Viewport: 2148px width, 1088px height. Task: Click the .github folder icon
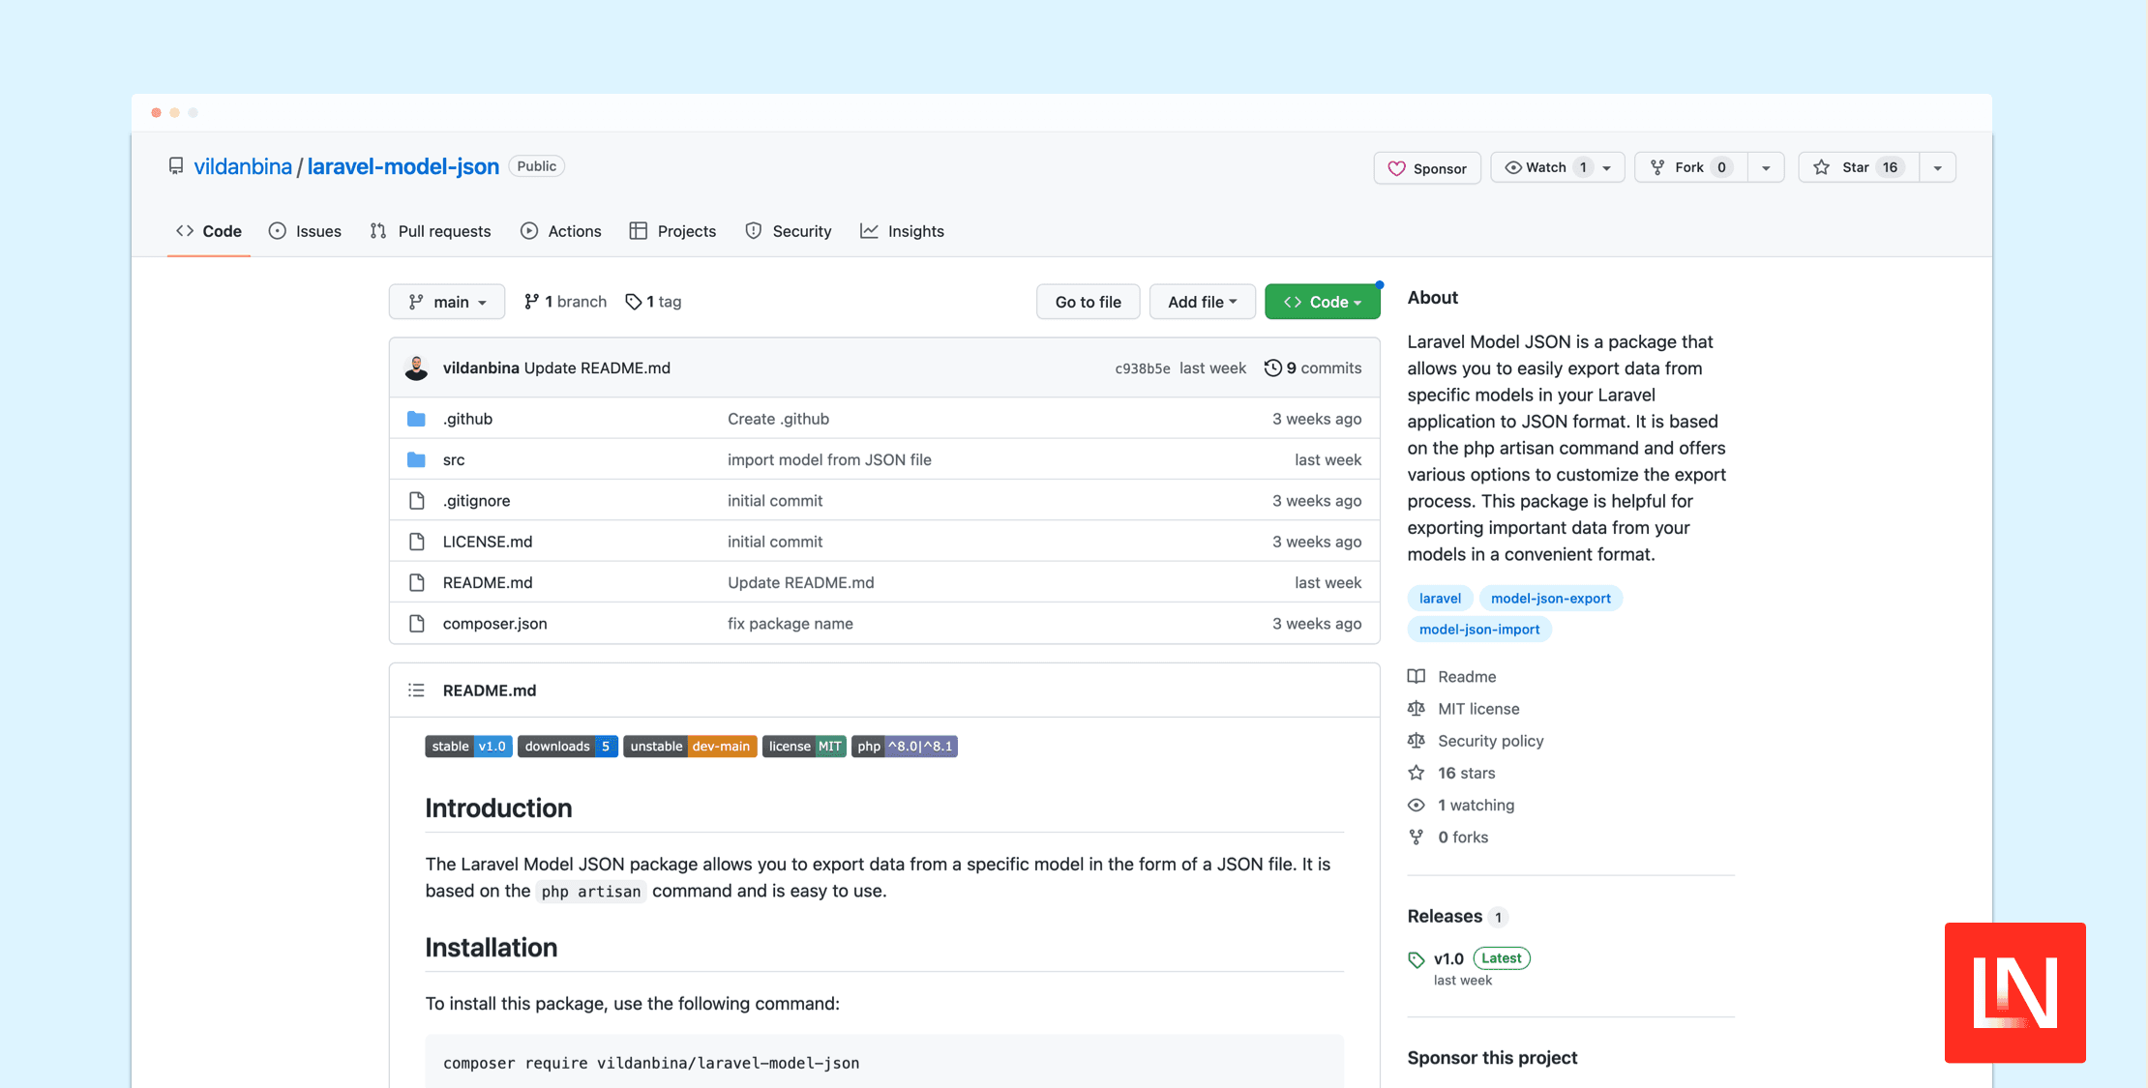click(416, 419)
